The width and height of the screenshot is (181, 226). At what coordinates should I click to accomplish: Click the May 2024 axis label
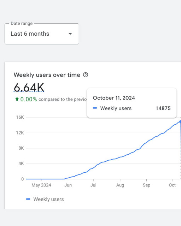click(x=41, y=185)
